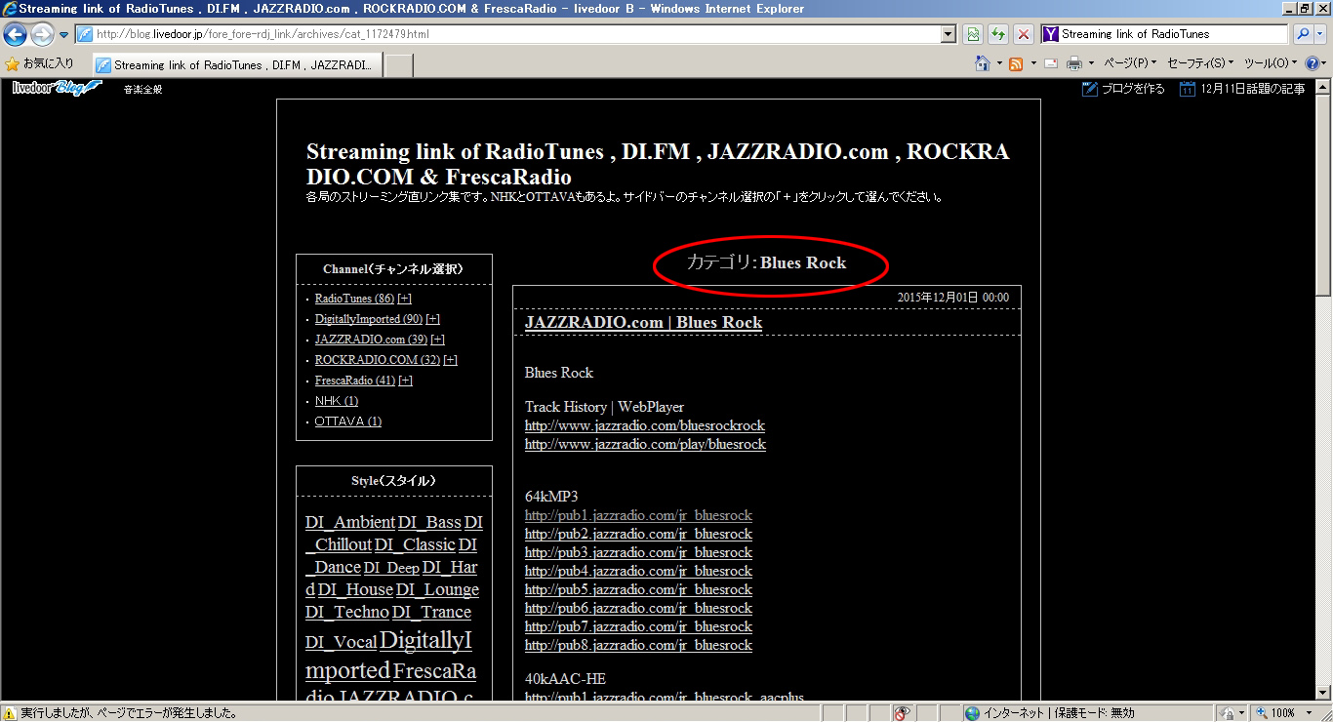Click the magnifier search button
1333x722 pixels.
(1303, 34)
